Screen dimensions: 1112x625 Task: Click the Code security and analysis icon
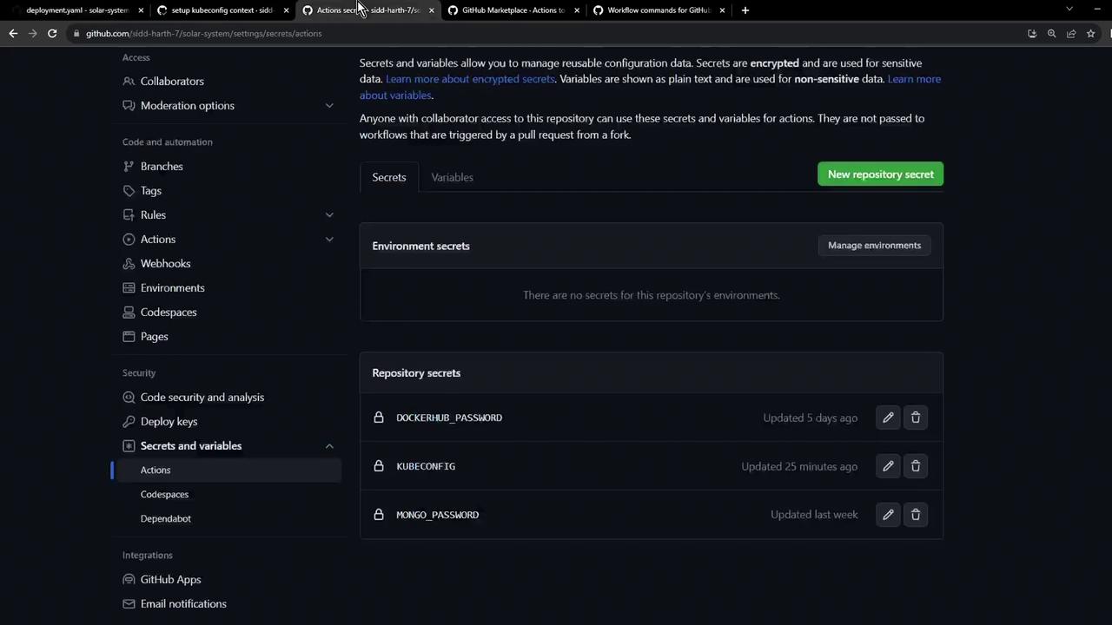[129, 398]
